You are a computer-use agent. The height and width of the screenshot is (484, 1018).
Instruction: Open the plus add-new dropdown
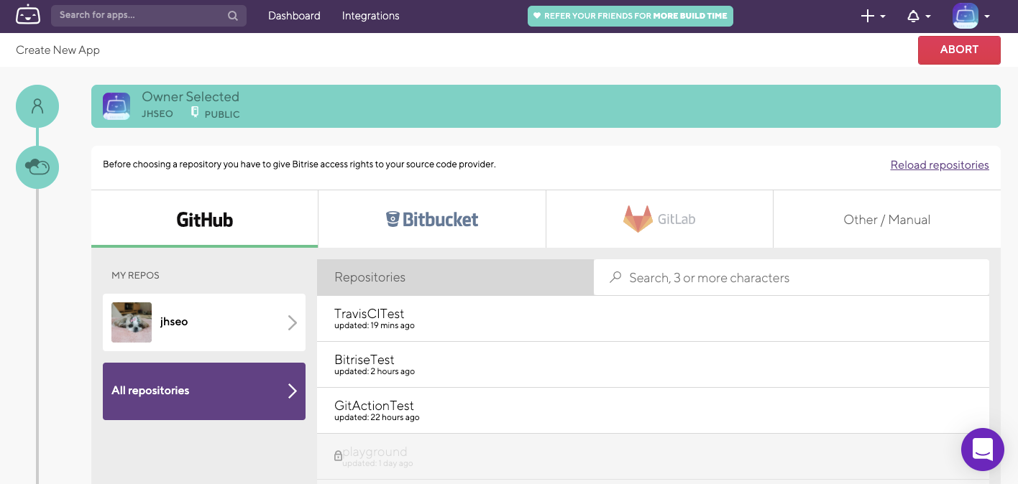[873, 16]
